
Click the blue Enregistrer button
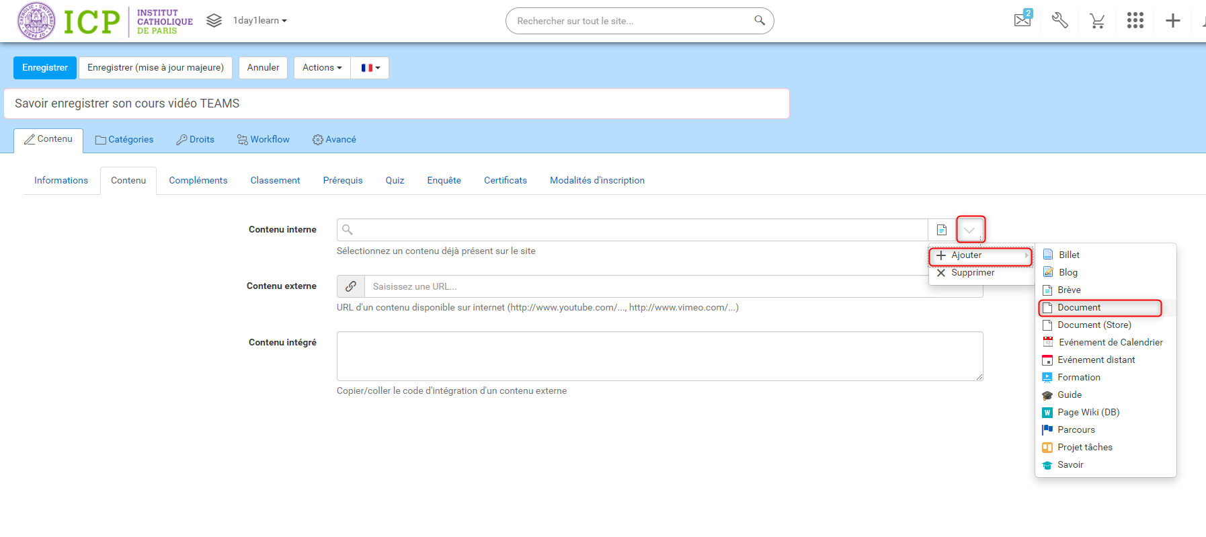click(x=45, y=68)
